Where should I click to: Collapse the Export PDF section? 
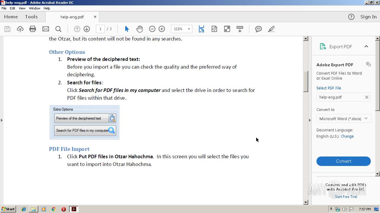tap(366, 46)
